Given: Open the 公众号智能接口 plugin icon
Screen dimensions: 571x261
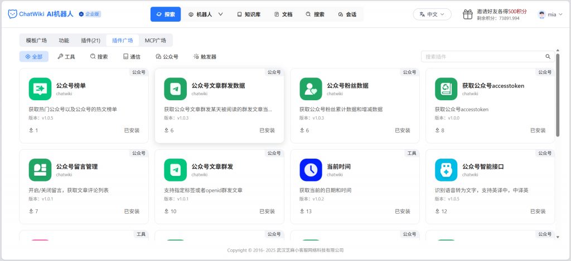Looking at the screenshot, I should (x=446, y=170).
